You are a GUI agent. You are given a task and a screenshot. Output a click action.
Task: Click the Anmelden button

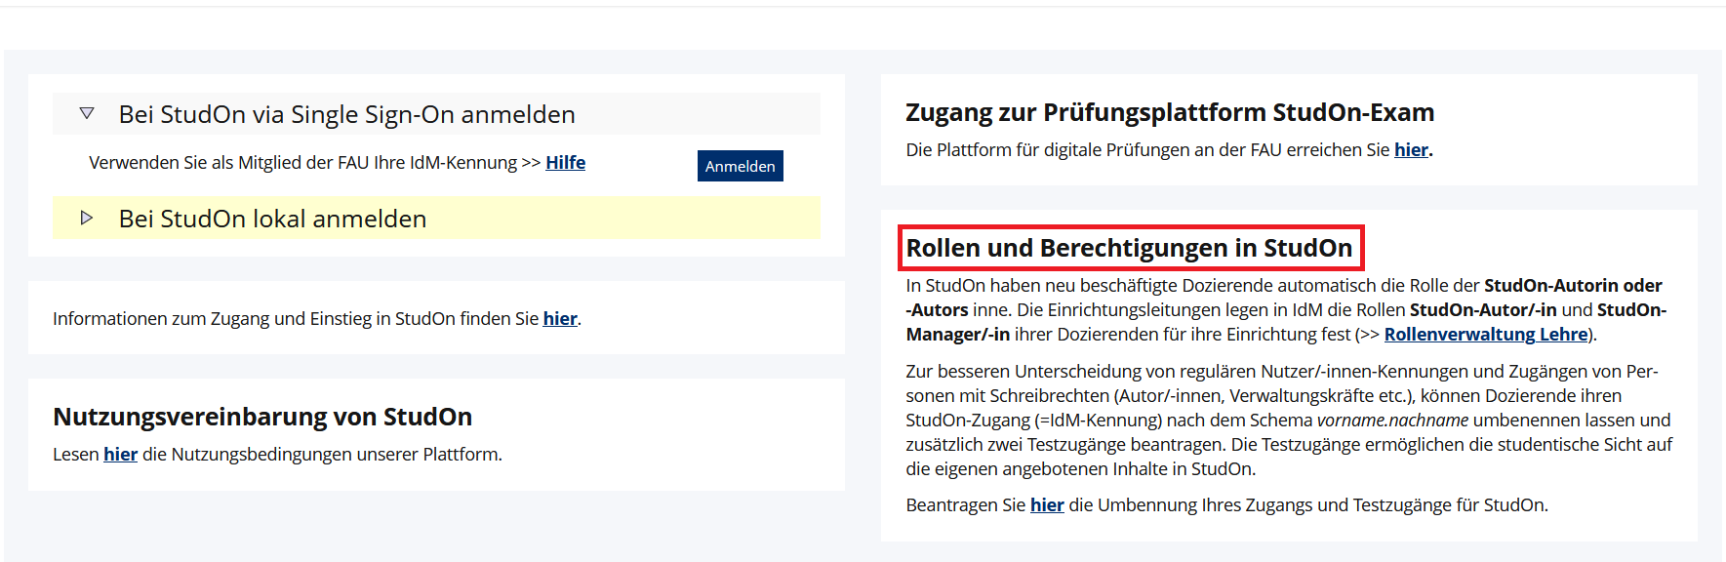[x=740, y=166]
